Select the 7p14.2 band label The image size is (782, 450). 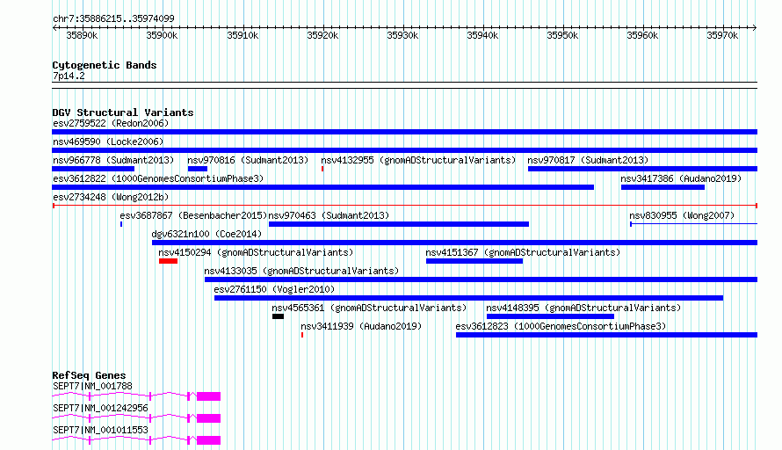pyautogui.click(x=69, y=76)
